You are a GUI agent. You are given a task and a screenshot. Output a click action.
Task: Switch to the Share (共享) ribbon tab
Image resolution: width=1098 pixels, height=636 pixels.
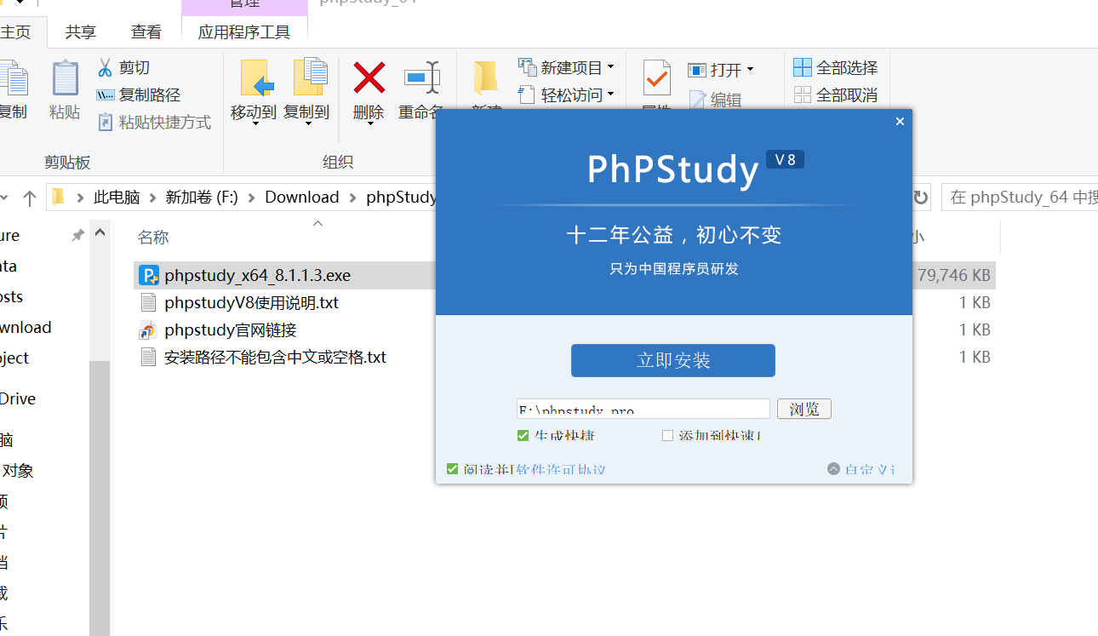point(81,32)
